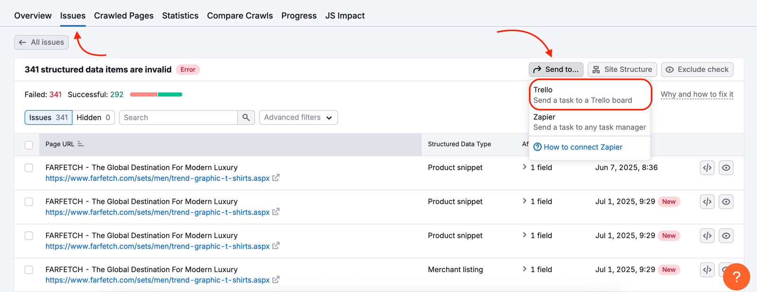Click Jun 7, 2025, 8:36 date
The height and width of the screenshot is (292, 757).
pyautogui.click(x=626, y=168)
